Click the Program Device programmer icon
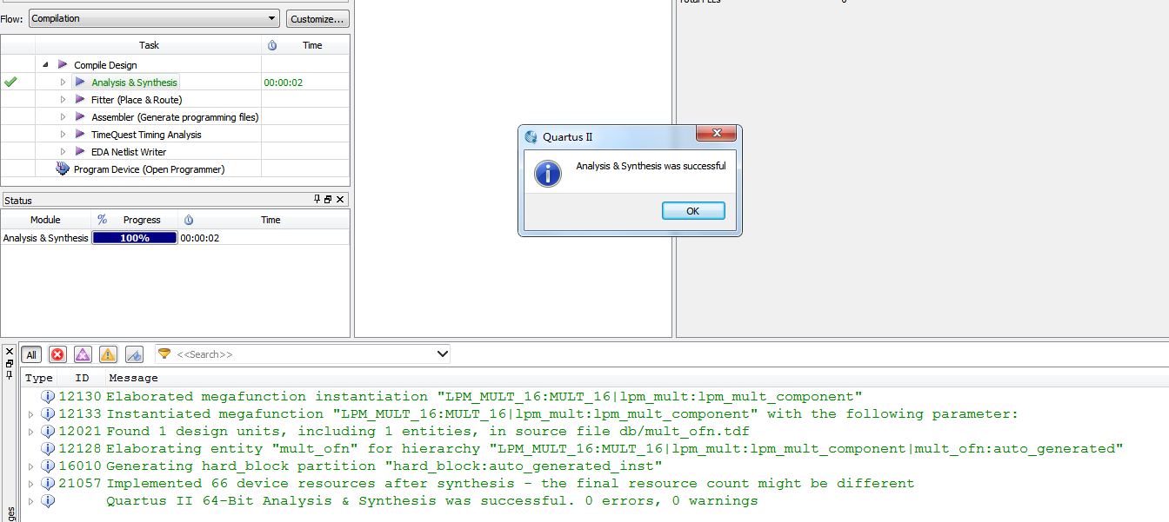 63,169
